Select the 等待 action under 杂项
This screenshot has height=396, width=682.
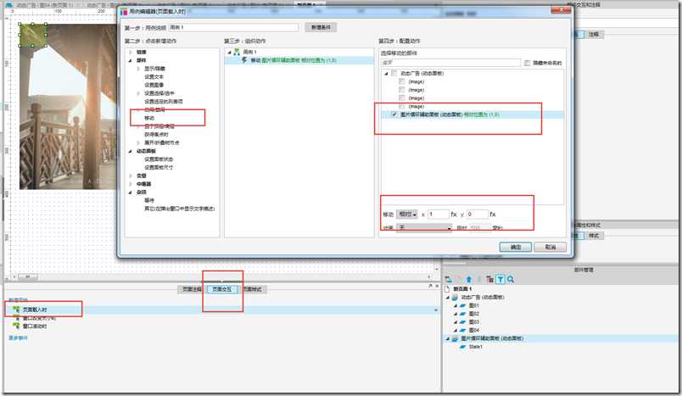point(149,200)
